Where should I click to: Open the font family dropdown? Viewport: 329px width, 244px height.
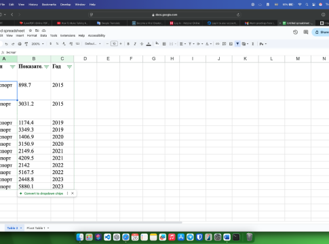point(93,44)
